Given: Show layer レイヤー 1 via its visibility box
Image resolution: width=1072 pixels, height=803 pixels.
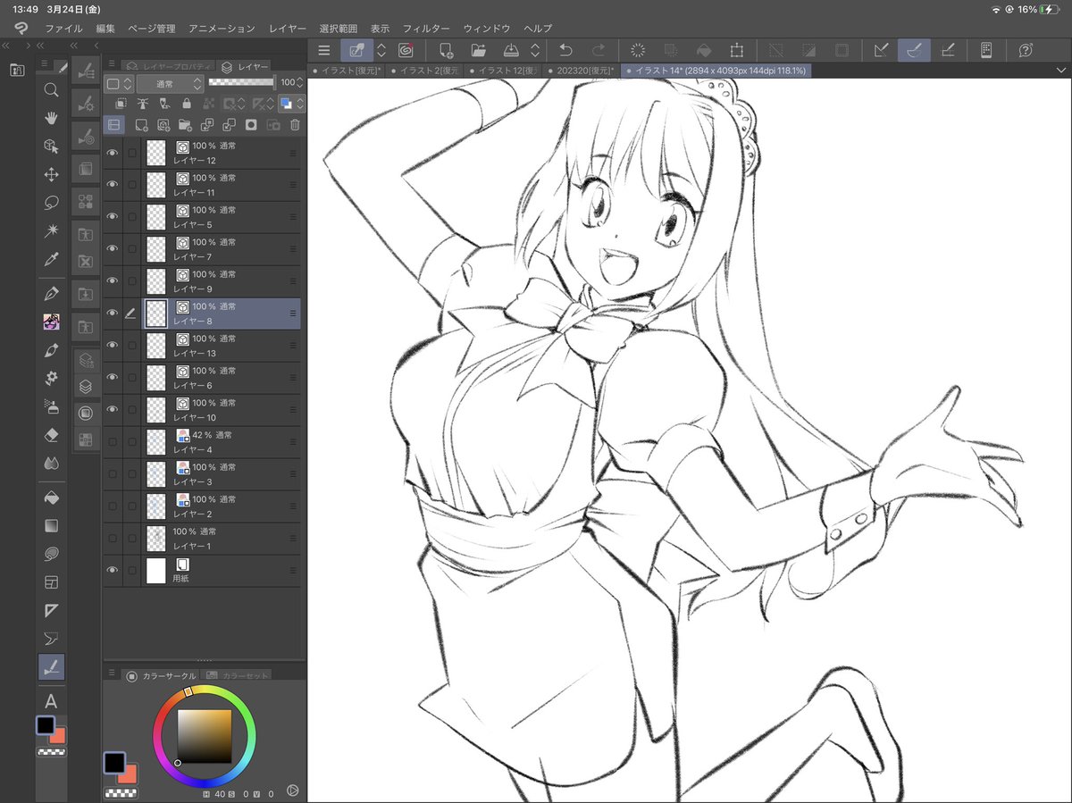Looking at the screenshot, I should (113, 538).
